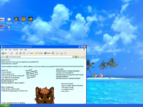Click the page icon in title bar
The height and width of the screenshot is (107, 143).
pyautogui.click(x=2, y=47)
